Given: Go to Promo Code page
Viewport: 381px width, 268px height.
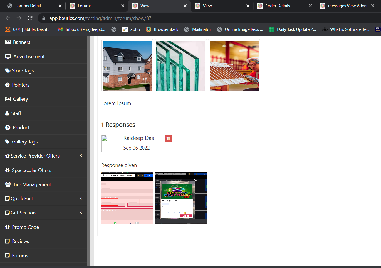Looking at the screenshot, I should [25, 227].
